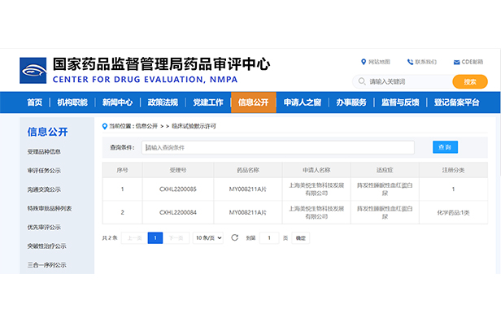This screenshot has width=501, height=322.
Task: Click the 共 2 条 total count
Action: 110,238
